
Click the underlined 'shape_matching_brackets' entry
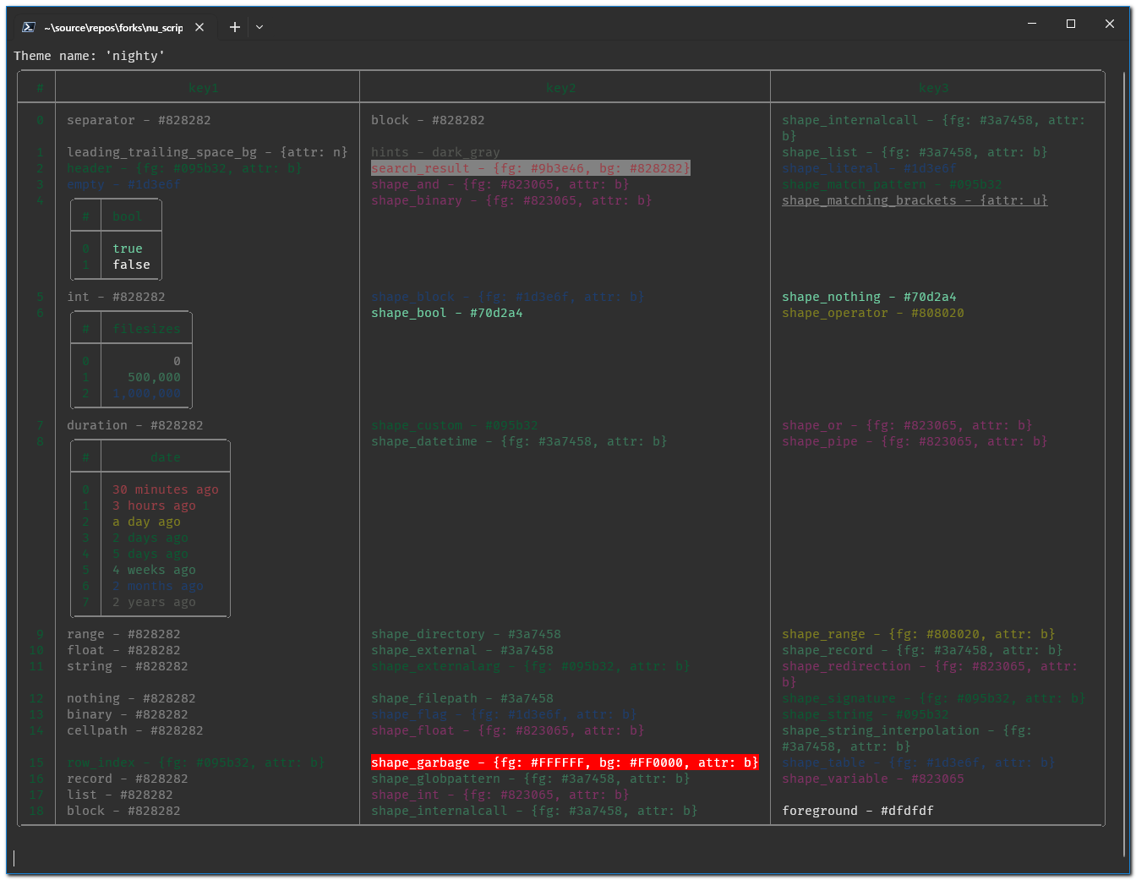pos(915,200)
